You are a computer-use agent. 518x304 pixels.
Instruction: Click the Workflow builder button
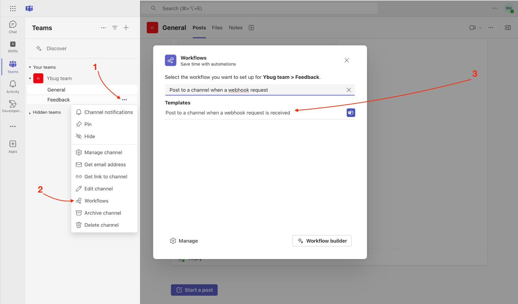click(322, 241)
